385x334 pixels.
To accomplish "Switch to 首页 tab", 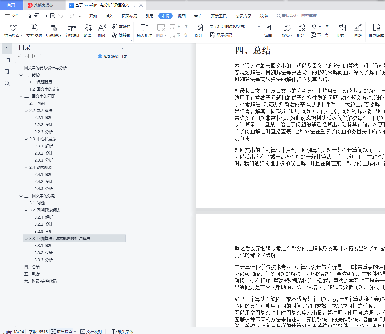I will tap(11, 5).
